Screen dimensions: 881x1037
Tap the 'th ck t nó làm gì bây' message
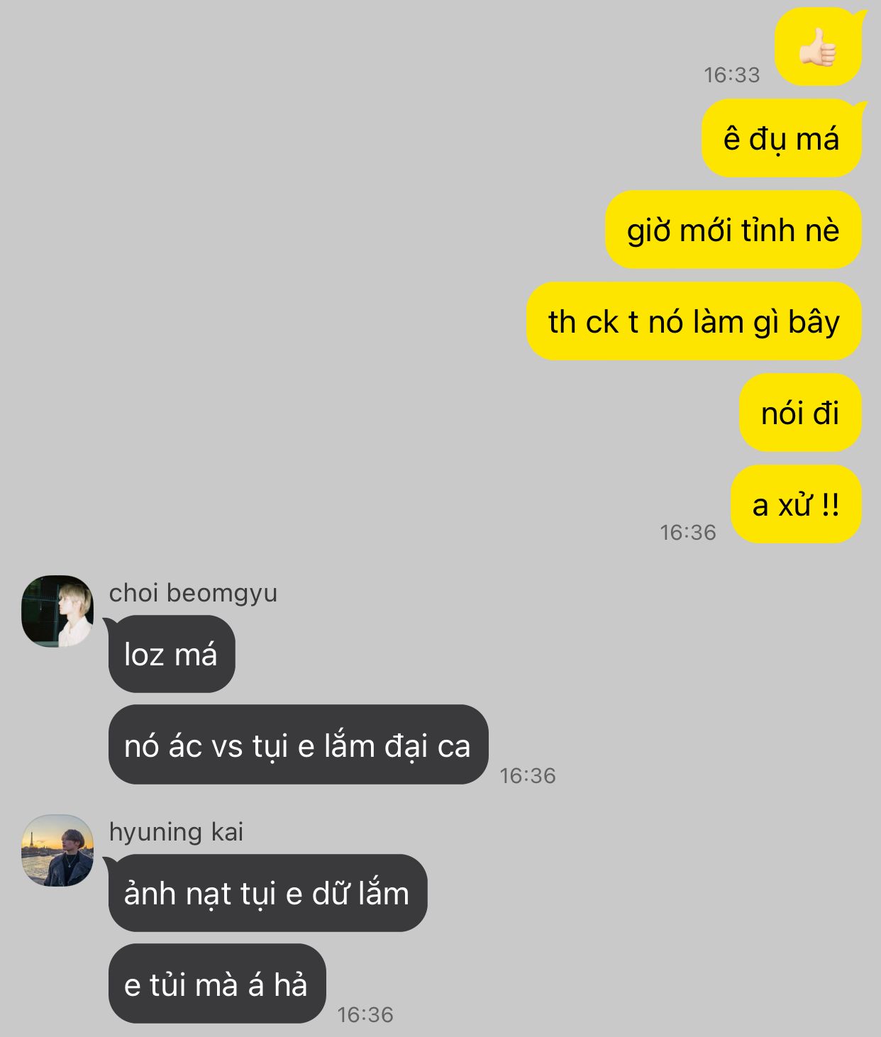[x=694, y=321]
